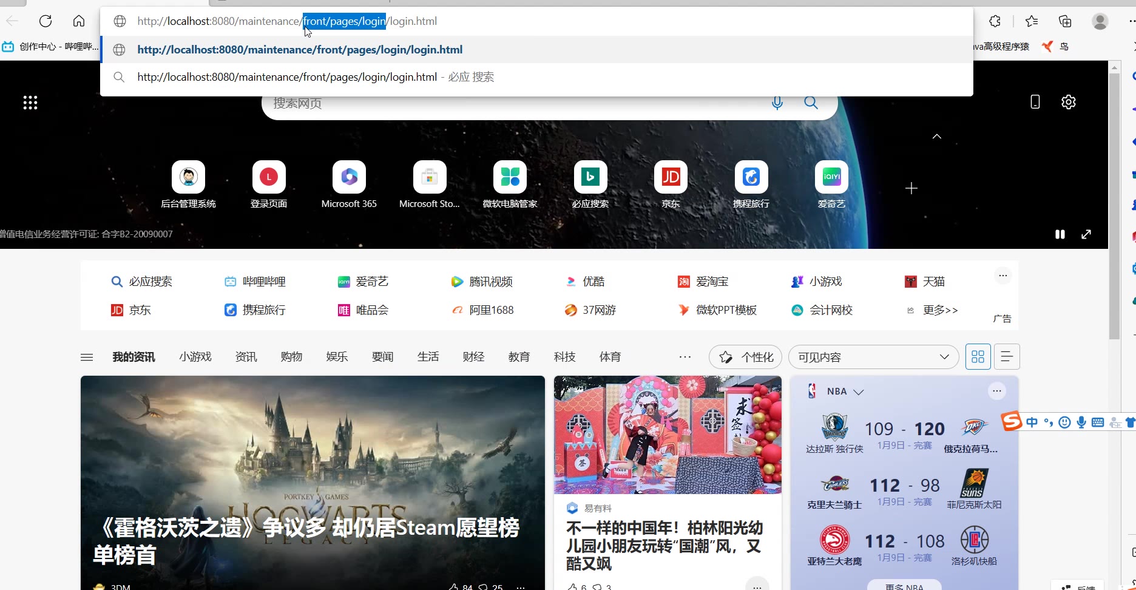The width and height of the screenshot is (1136, 590).
Task: Open the 携程旅行 shortcut tile
Action: click(751, 185)
